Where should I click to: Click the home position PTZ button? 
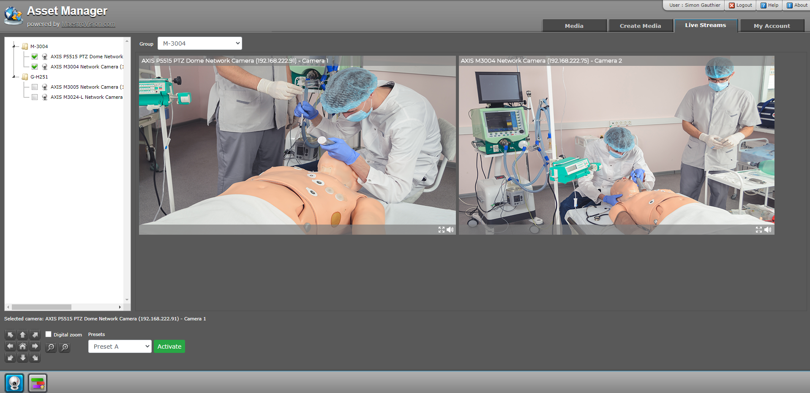pyautogui.click(x=22, y=346)
